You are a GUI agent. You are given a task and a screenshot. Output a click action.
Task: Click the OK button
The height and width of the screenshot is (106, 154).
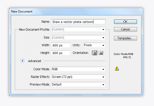pos(126,22)
